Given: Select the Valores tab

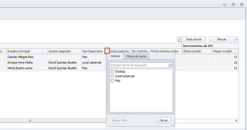Looking at the screenshot, I should (x=115, y=56).
